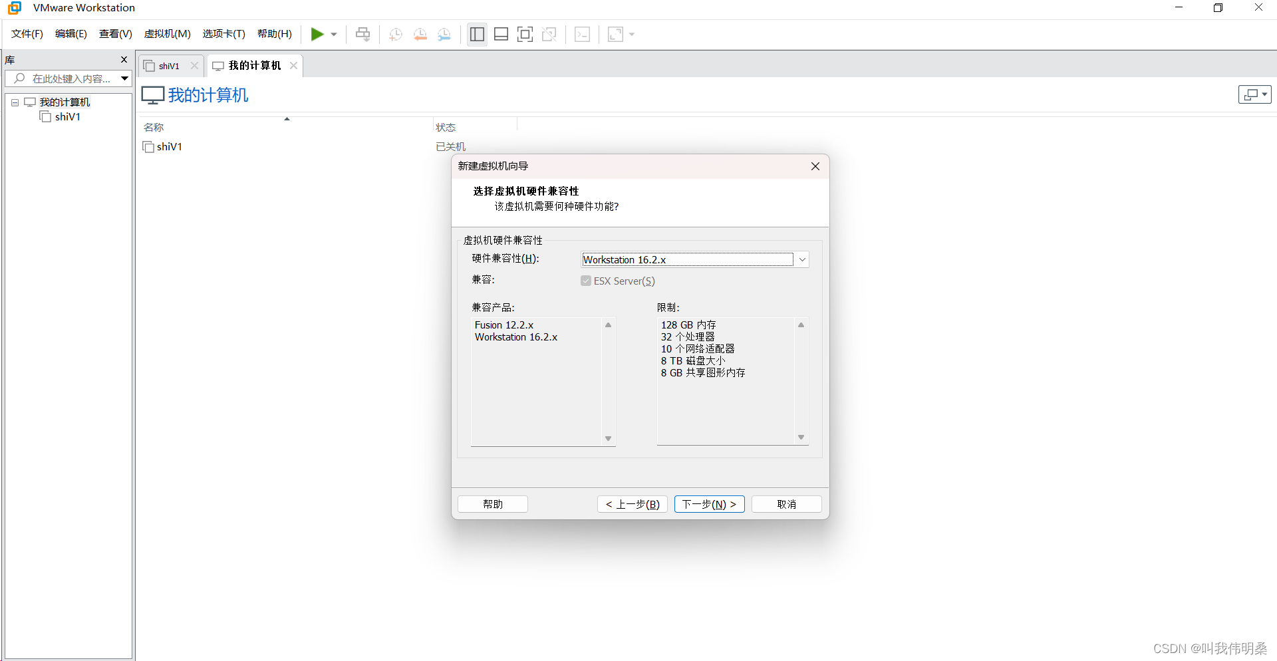
Task: Toggle the thumbnail bar view icon
Action: 501,34
